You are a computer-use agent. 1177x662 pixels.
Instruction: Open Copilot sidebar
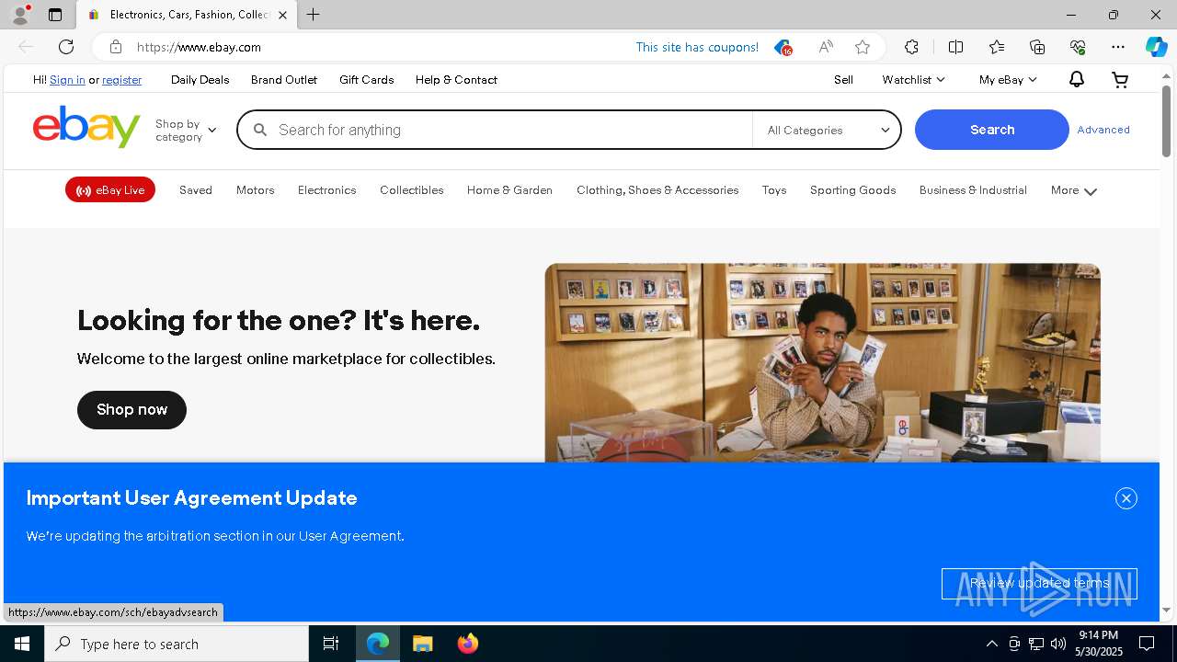click(x=1156, y=47)
